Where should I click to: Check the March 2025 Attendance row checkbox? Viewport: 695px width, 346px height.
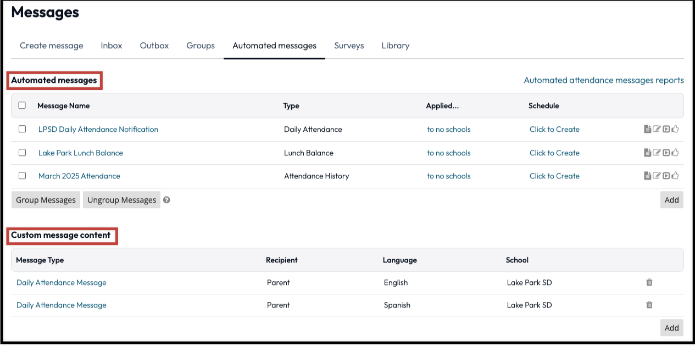pos(22,175)
